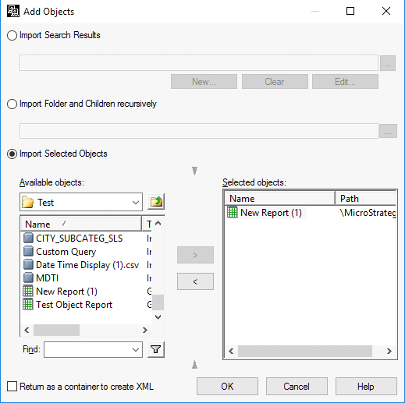The width and height of the screenshot is (405, 403).
Task: Click the Edit... search button
Action: pyautogui.click(x=345, y=82)
